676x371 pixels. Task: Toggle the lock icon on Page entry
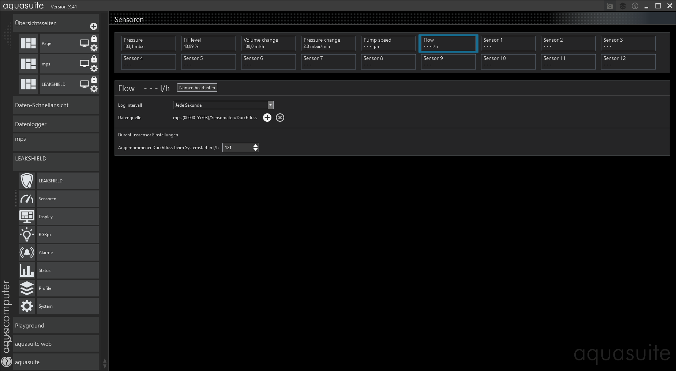(x=94, y=39)
